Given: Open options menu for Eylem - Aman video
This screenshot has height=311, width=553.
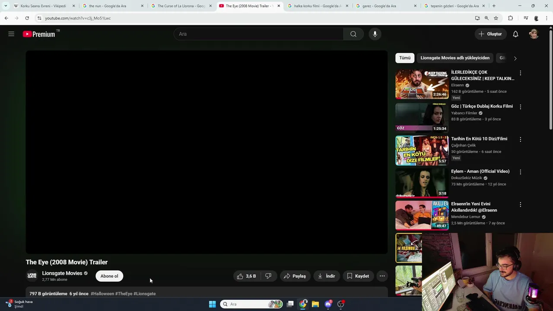Looking at the screenshot, I should click(x=520, y=172).
